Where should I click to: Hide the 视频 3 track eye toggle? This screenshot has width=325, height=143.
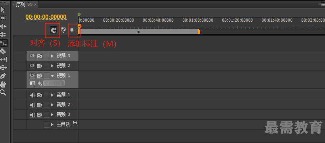click(x=32, y=56)
